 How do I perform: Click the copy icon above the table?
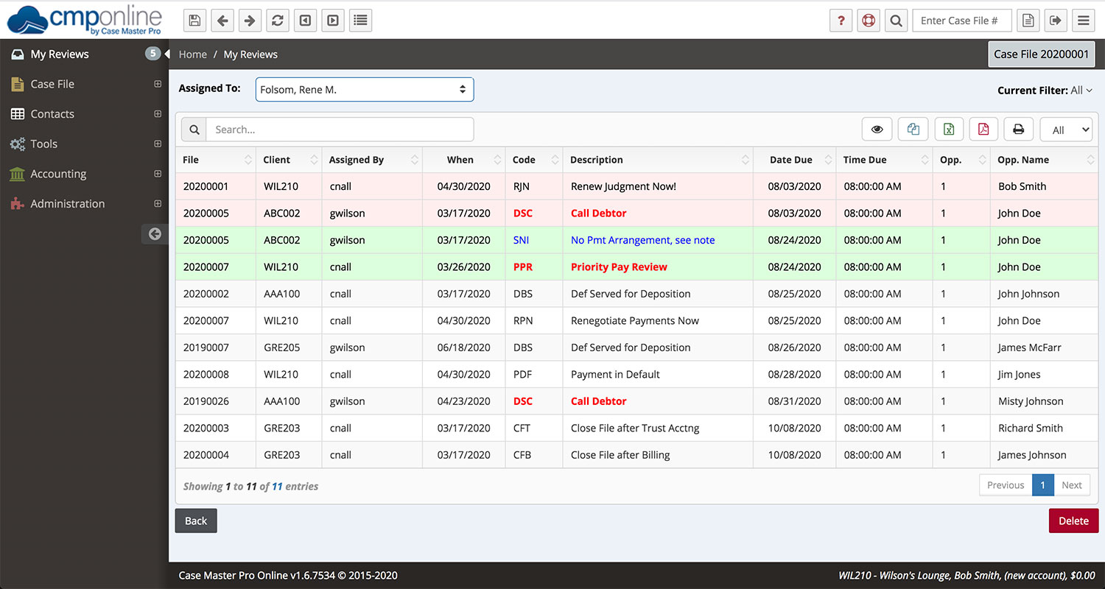913,130
